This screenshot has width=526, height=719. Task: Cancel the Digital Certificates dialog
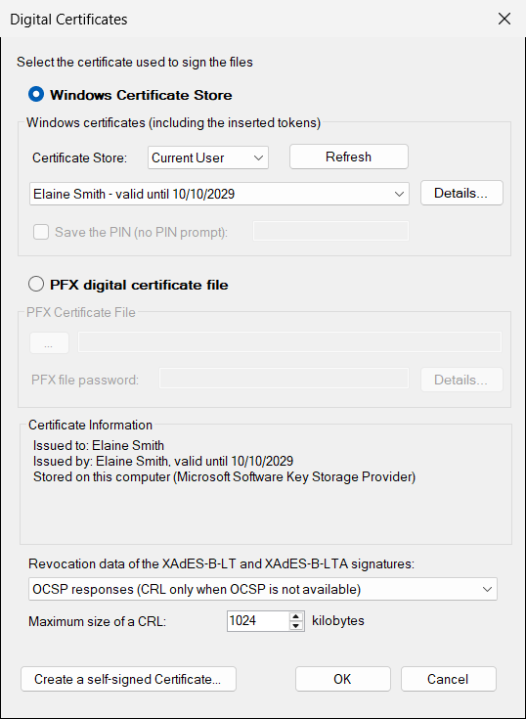pos(449,679)
